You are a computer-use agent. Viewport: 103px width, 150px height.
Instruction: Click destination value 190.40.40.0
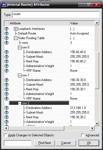[78, 52]
